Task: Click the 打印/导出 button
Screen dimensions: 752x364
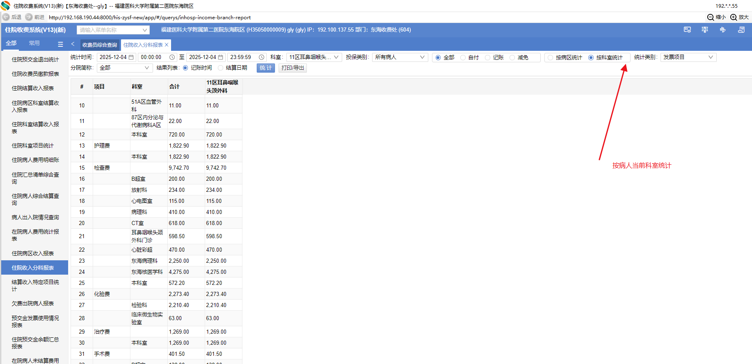Action: (x=293, y=68)
